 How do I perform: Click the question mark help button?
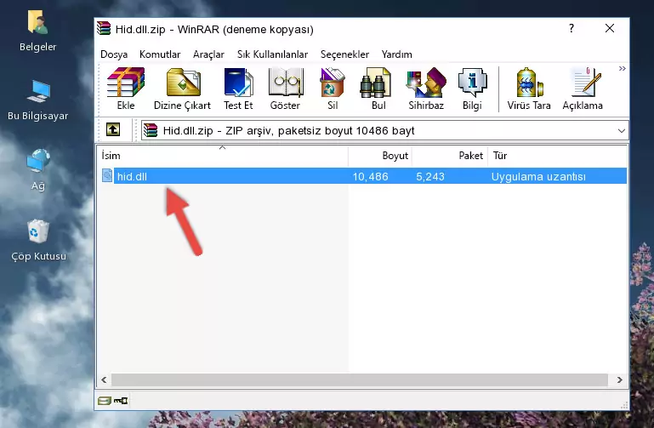pyautogui.click(x=572, y=28)
